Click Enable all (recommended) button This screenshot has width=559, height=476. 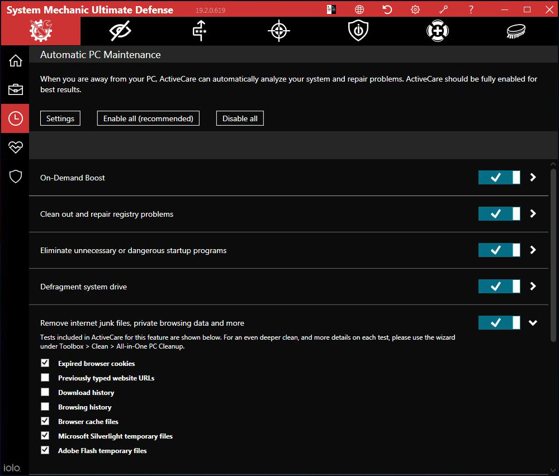click(x=148, y=118)
